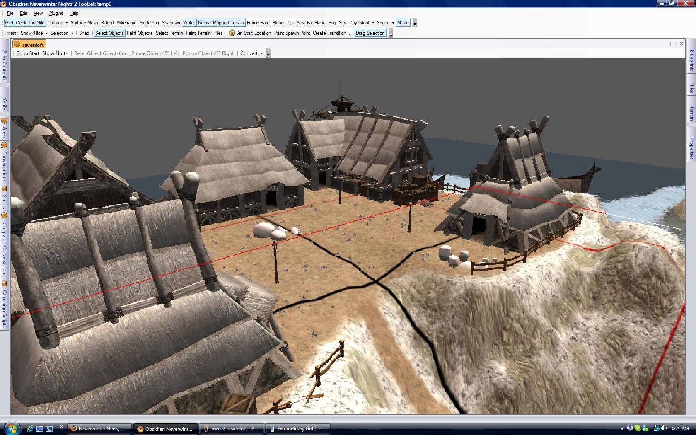Image resolution: width=696 pixels, height=435 pixels.
Task: Click the Show North button
Action: [55, 53]
